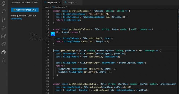Click the mint breadcrumb folder
This screenshot has width=179, height=94.
click(x=47, y=7)
